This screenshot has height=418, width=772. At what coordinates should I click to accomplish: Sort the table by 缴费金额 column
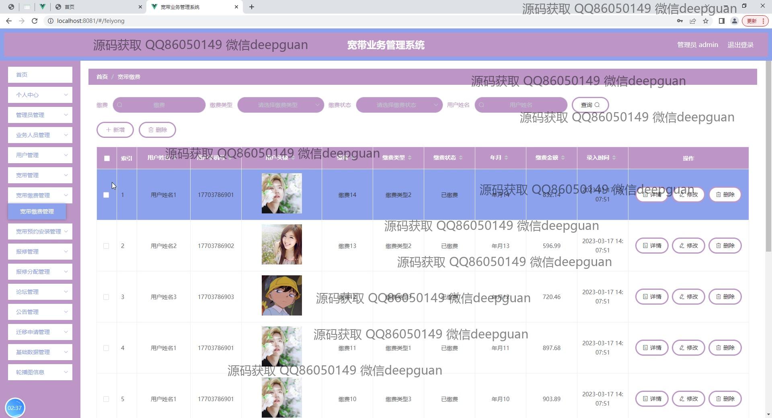[x=563, y=158]
